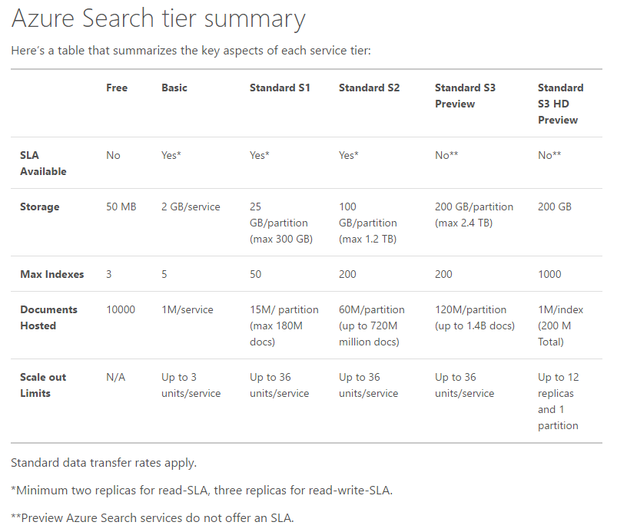Viewport: 627px width, 532px height.
Task: Click the 'Documents Hosted' row label
Action: 48,317
